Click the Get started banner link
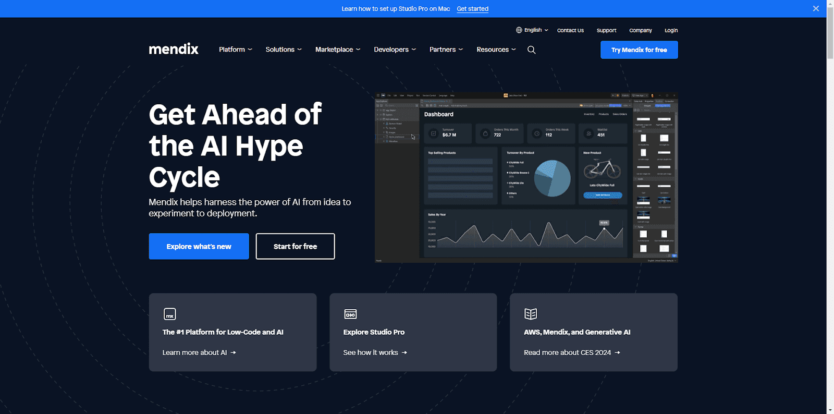Viewport: 834px width, 414px height. pos(472,9)
